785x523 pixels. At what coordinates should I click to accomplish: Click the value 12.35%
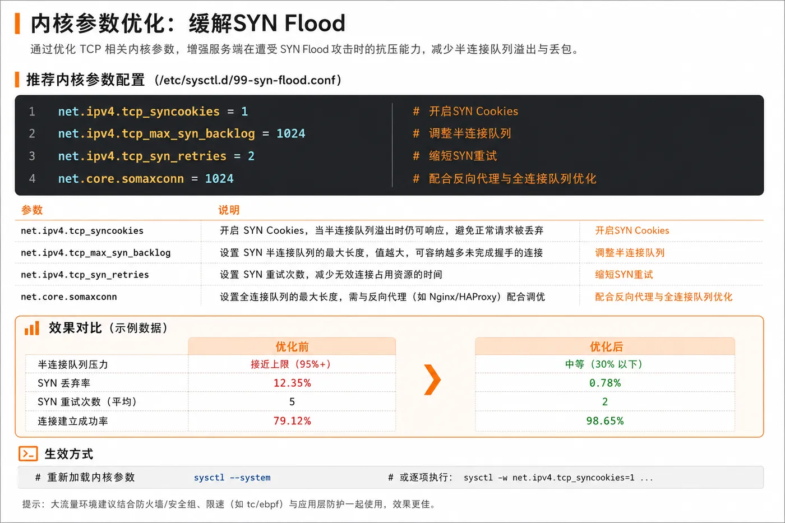[292, 383]
